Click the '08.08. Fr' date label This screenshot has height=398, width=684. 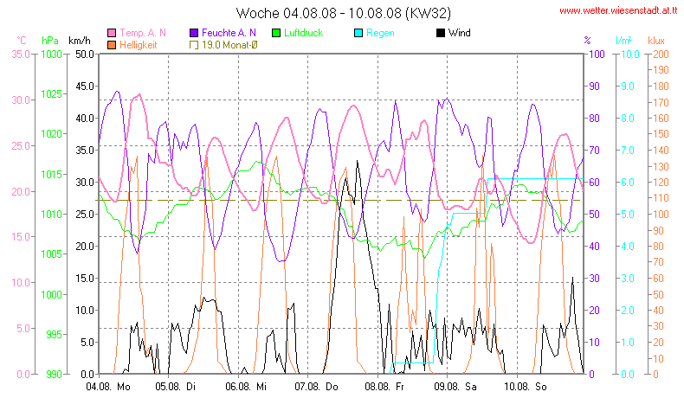coord(384,387)
